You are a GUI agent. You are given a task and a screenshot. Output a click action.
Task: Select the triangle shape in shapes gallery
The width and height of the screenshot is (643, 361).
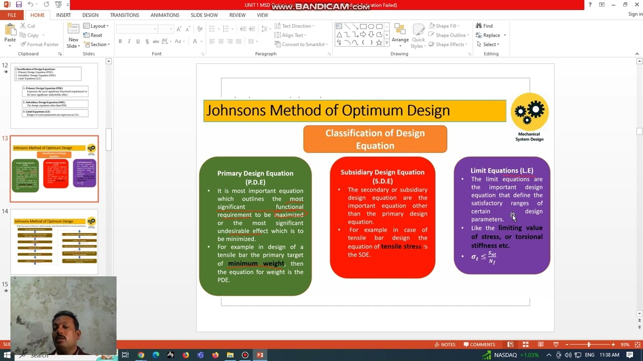click(339, 35)
